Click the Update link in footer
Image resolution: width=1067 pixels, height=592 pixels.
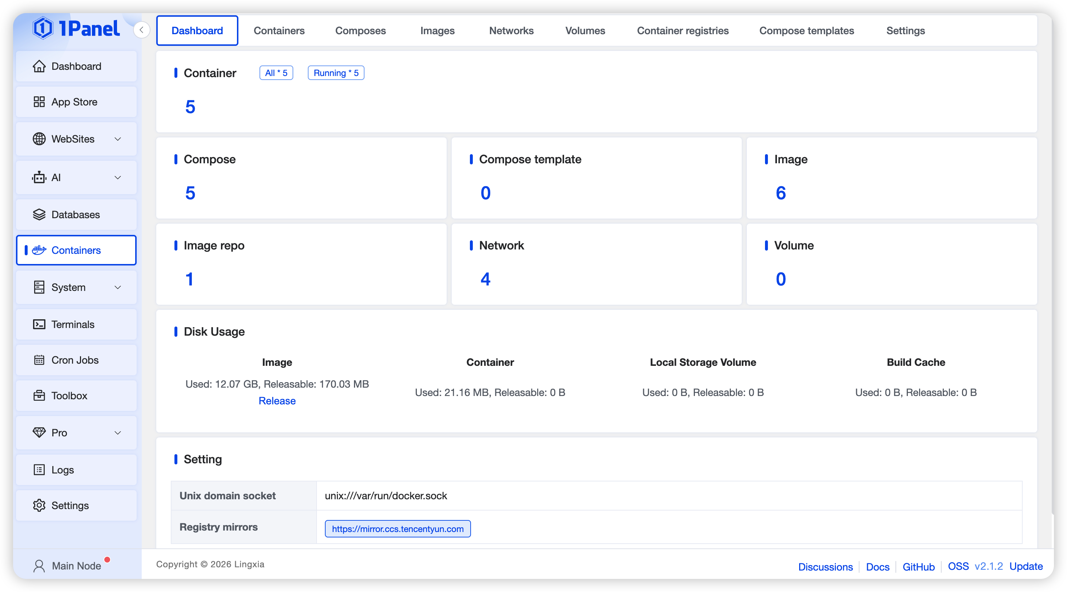1026,567
